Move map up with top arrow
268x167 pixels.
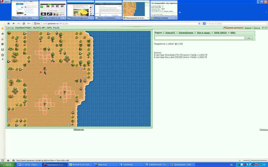tap(29, 33)
